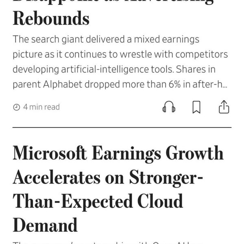Tap the "Accelerates on Stronger-" headline line

[108, 178]
